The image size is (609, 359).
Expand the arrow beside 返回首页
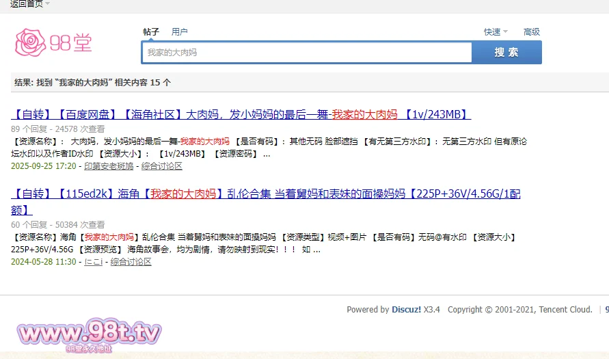pyautogui.click(x=48, y=4)
